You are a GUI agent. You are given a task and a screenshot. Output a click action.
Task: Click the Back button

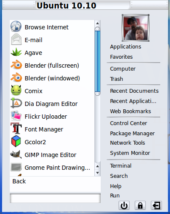click(x=19, y=181)
